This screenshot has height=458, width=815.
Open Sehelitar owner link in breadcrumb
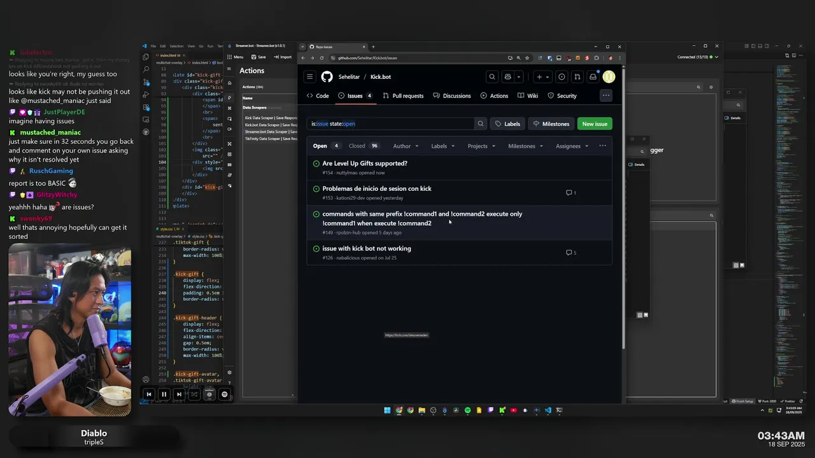point(349,77)
